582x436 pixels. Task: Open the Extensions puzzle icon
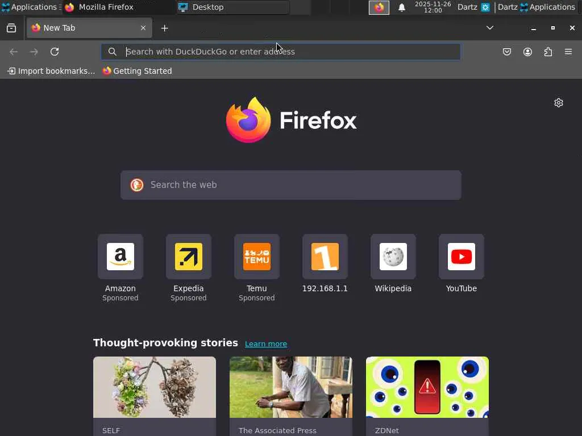tap(548, 52)
